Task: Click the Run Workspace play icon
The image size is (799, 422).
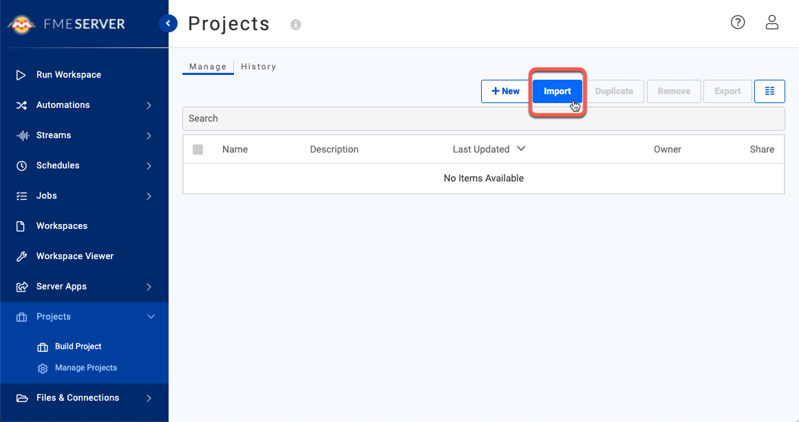Action: coord(21,75)
